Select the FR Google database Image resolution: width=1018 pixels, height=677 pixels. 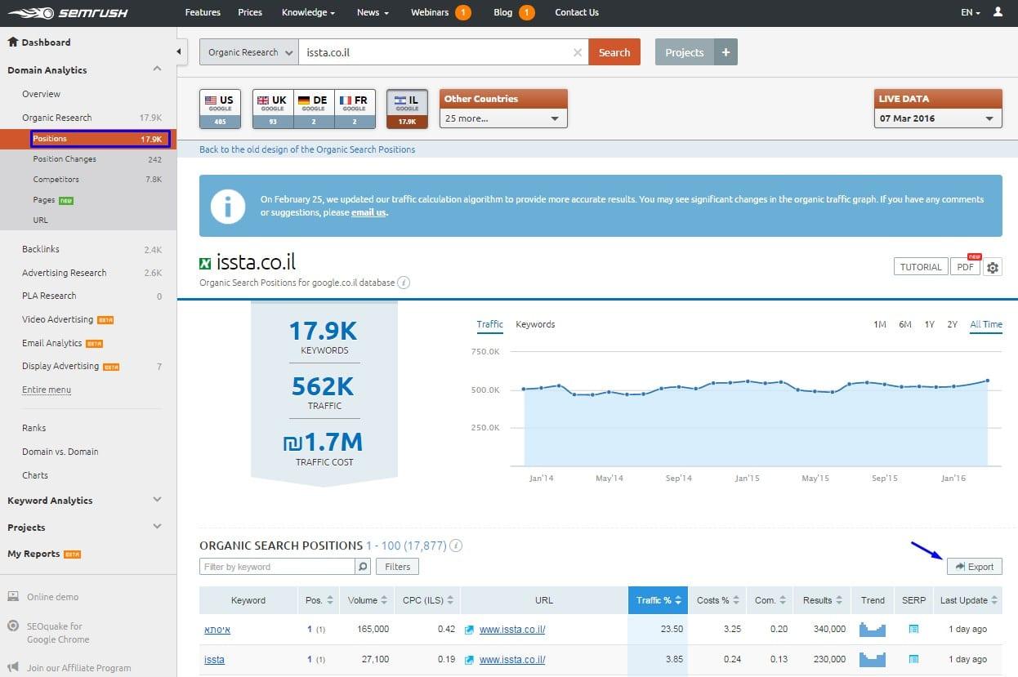(355, 109)
